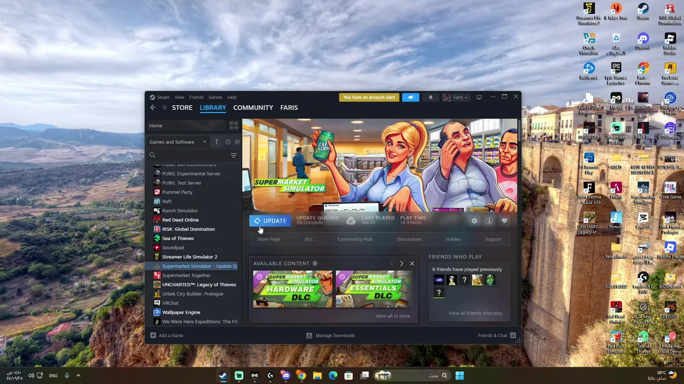Open the Steam notifications bell

tap(431, 97)
